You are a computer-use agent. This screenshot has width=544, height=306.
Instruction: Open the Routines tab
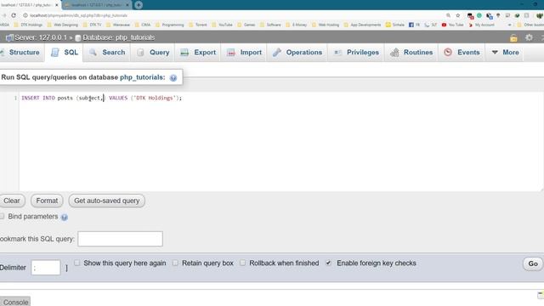pyautogui.click(x=411, y=53)
